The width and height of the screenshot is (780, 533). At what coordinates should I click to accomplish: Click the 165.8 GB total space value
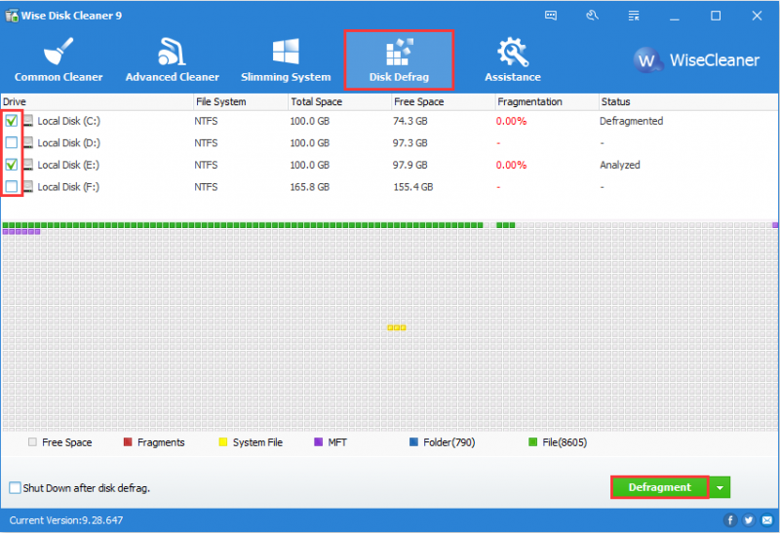click(x=310, y=187)
